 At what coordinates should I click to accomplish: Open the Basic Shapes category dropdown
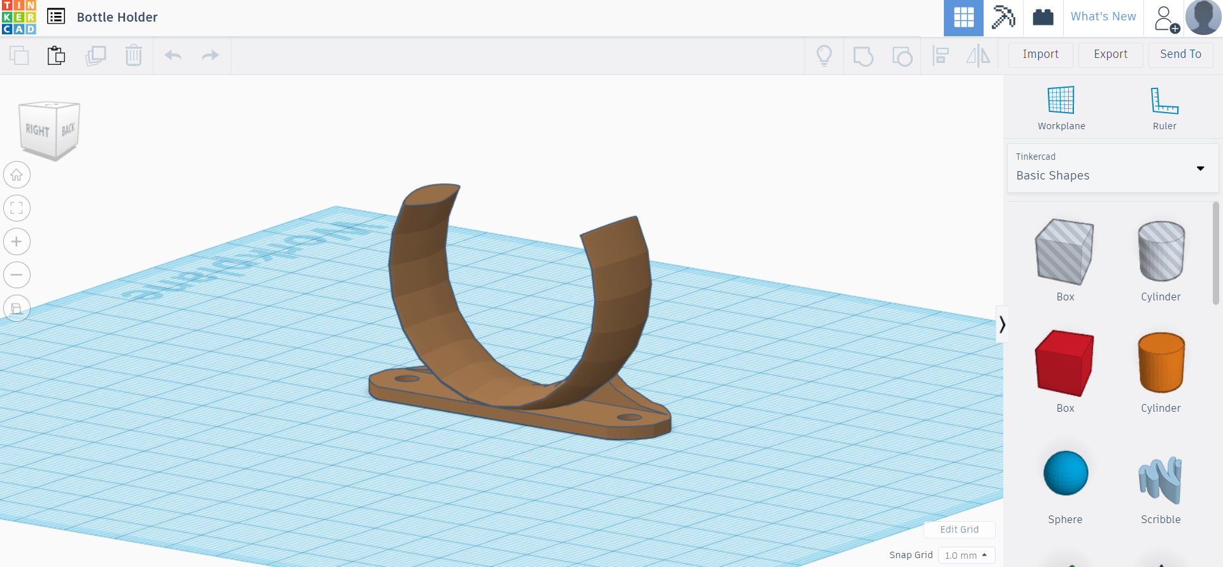tap(1113, 167)
